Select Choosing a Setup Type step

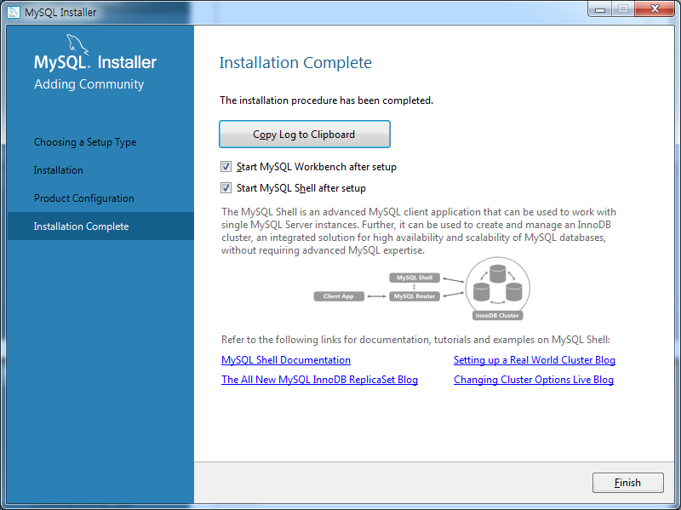click(85, 142)
